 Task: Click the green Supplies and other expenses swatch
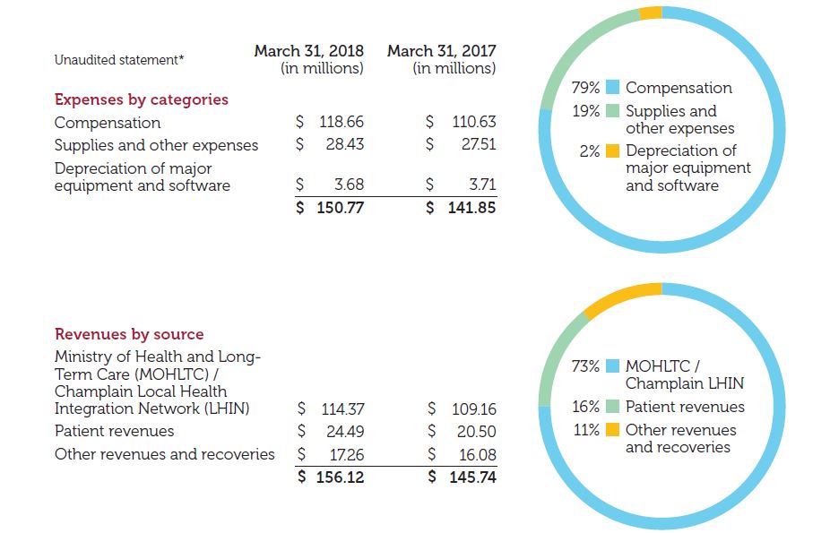[x=613, y=111]
